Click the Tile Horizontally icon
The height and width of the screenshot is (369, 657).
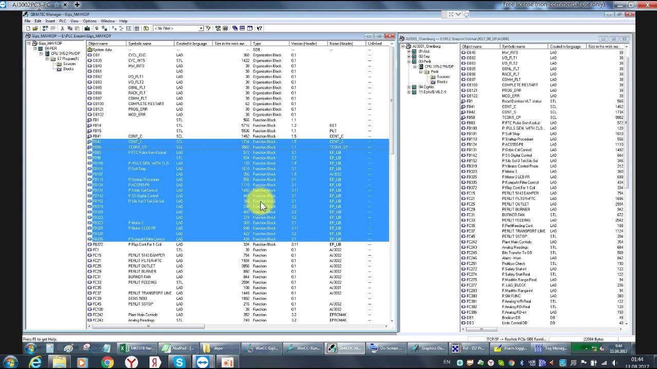242,28
